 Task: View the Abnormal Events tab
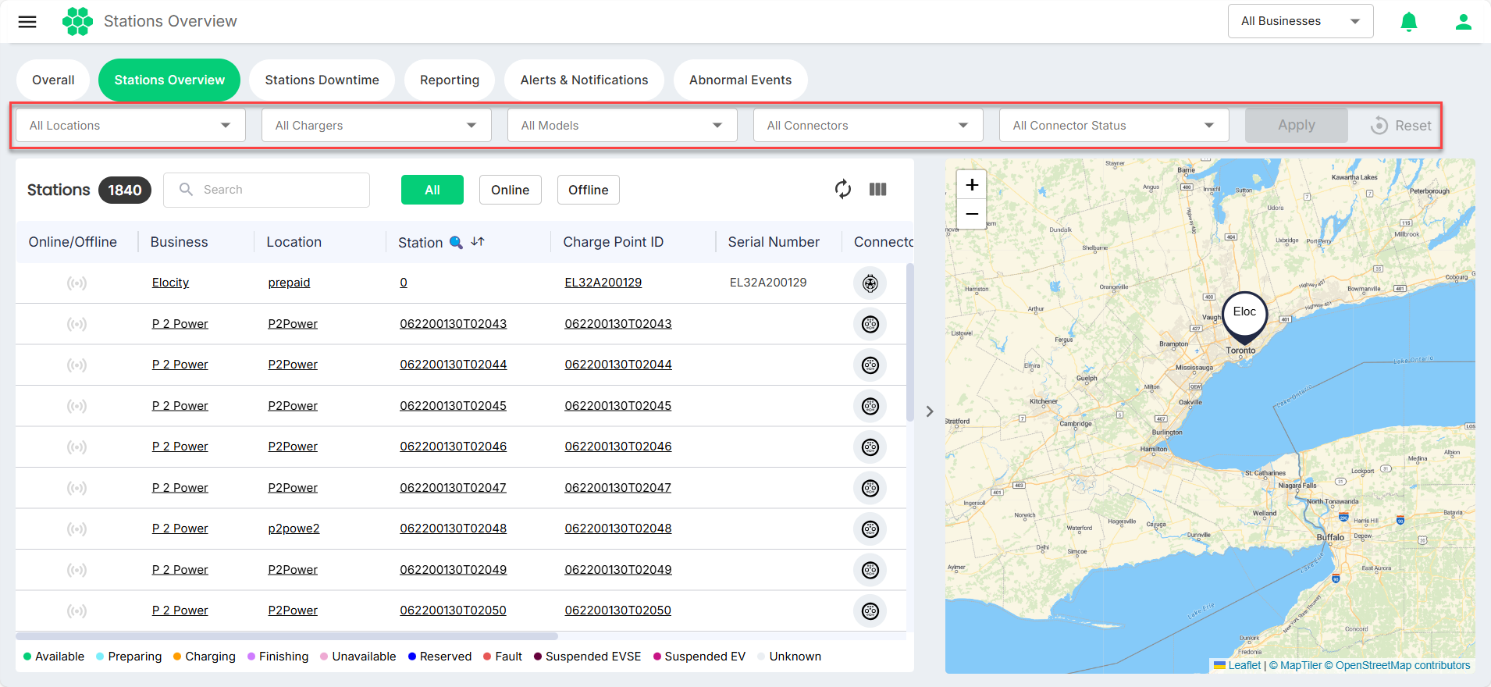pyautogui.click(x=740, y=80)
